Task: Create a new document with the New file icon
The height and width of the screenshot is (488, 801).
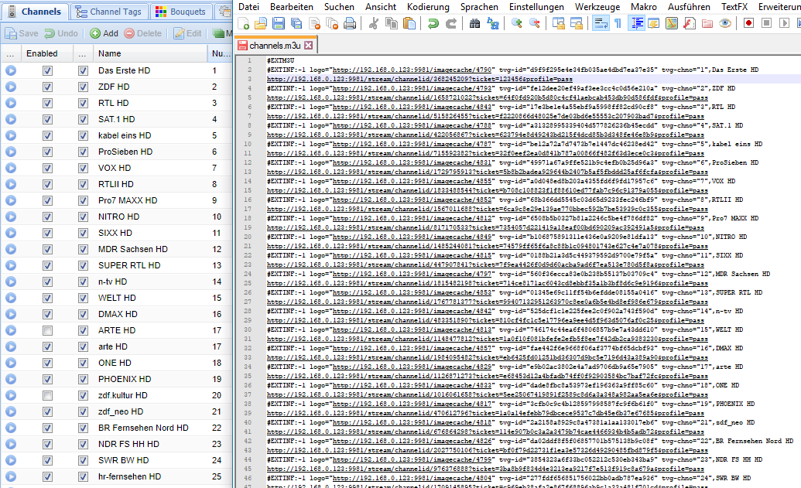Action: point(244,23)
